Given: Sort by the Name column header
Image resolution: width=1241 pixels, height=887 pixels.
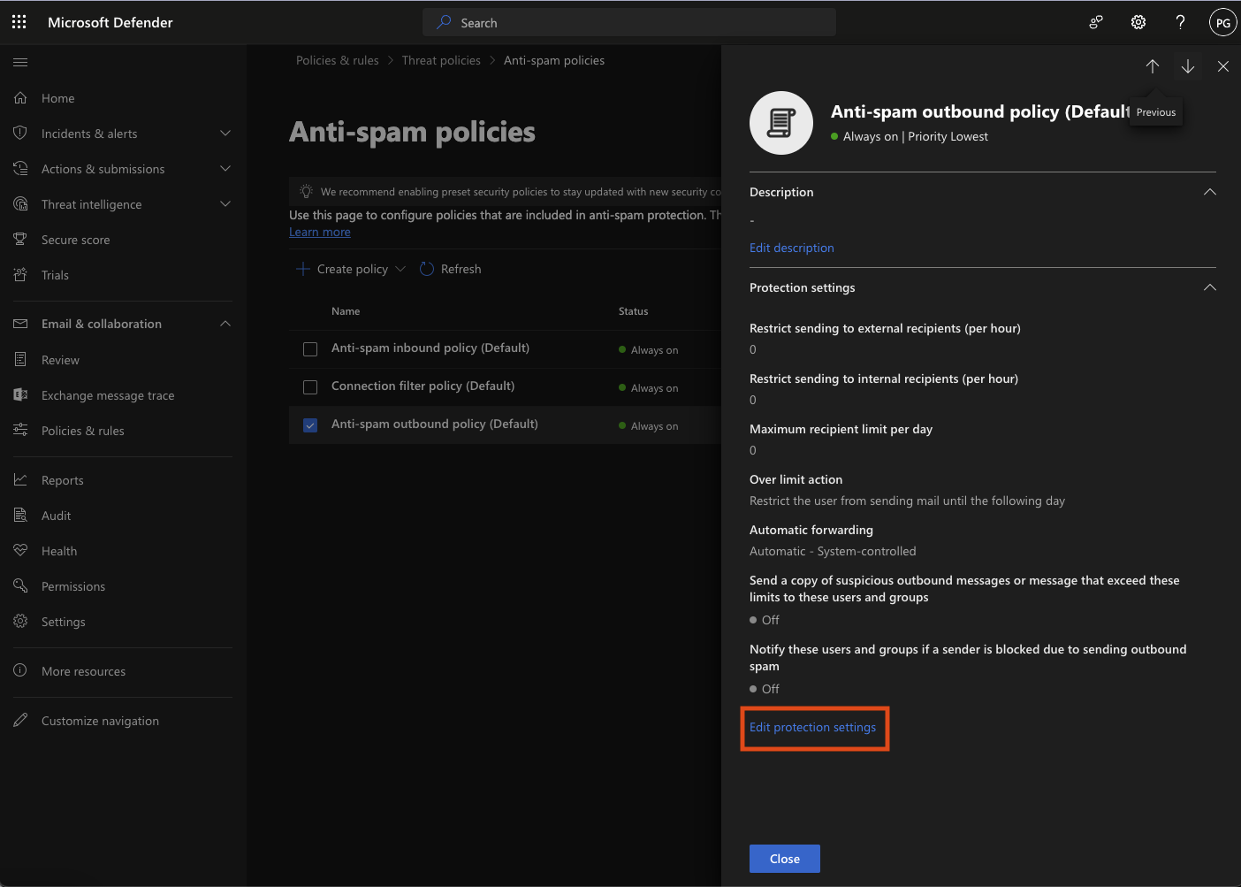Looking at the screenshot, I should click(346, 311).
